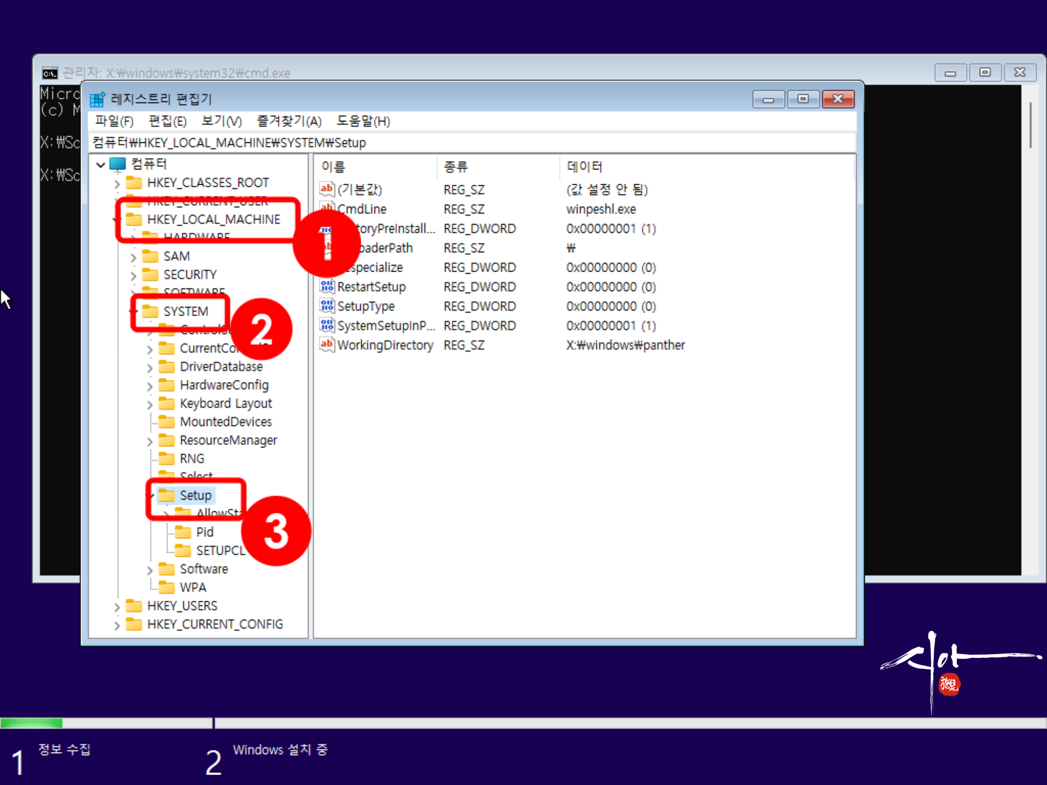
Task: Click the WorkingDirectory string value icon
Action: (x=327, y=344)
